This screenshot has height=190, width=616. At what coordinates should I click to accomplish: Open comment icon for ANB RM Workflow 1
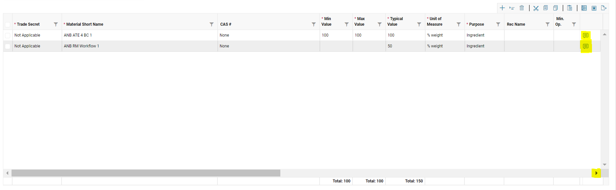click(585, 46)
